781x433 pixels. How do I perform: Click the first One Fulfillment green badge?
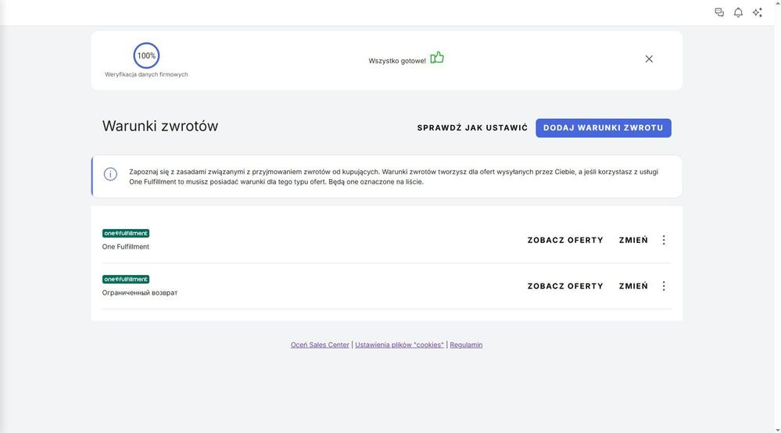pos(126,234)
